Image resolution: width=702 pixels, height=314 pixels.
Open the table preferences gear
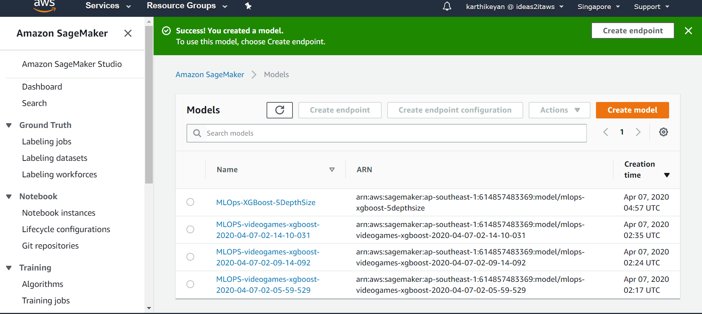664,132
